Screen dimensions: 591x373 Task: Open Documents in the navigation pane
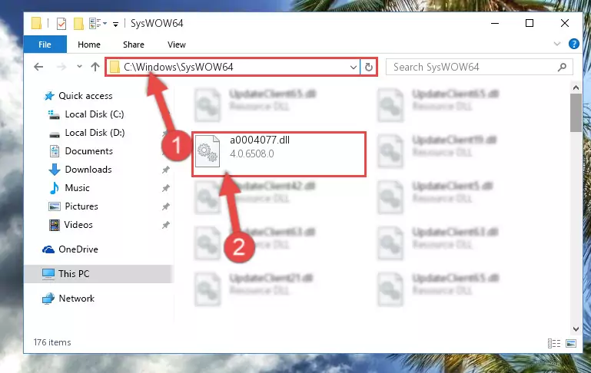point(88,151)
